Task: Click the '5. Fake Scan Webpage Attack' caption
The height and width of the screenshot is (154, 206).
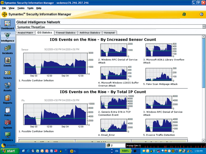Action: [x=160, y=84]
